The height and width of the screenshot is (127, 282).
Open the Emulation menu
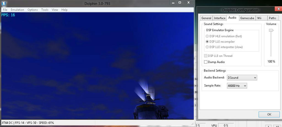click(17, 10)
